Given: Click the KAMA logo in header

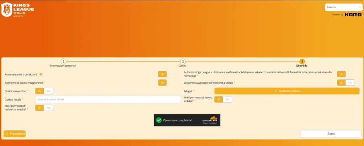Looking at the screenshot, I should point(353,15).
